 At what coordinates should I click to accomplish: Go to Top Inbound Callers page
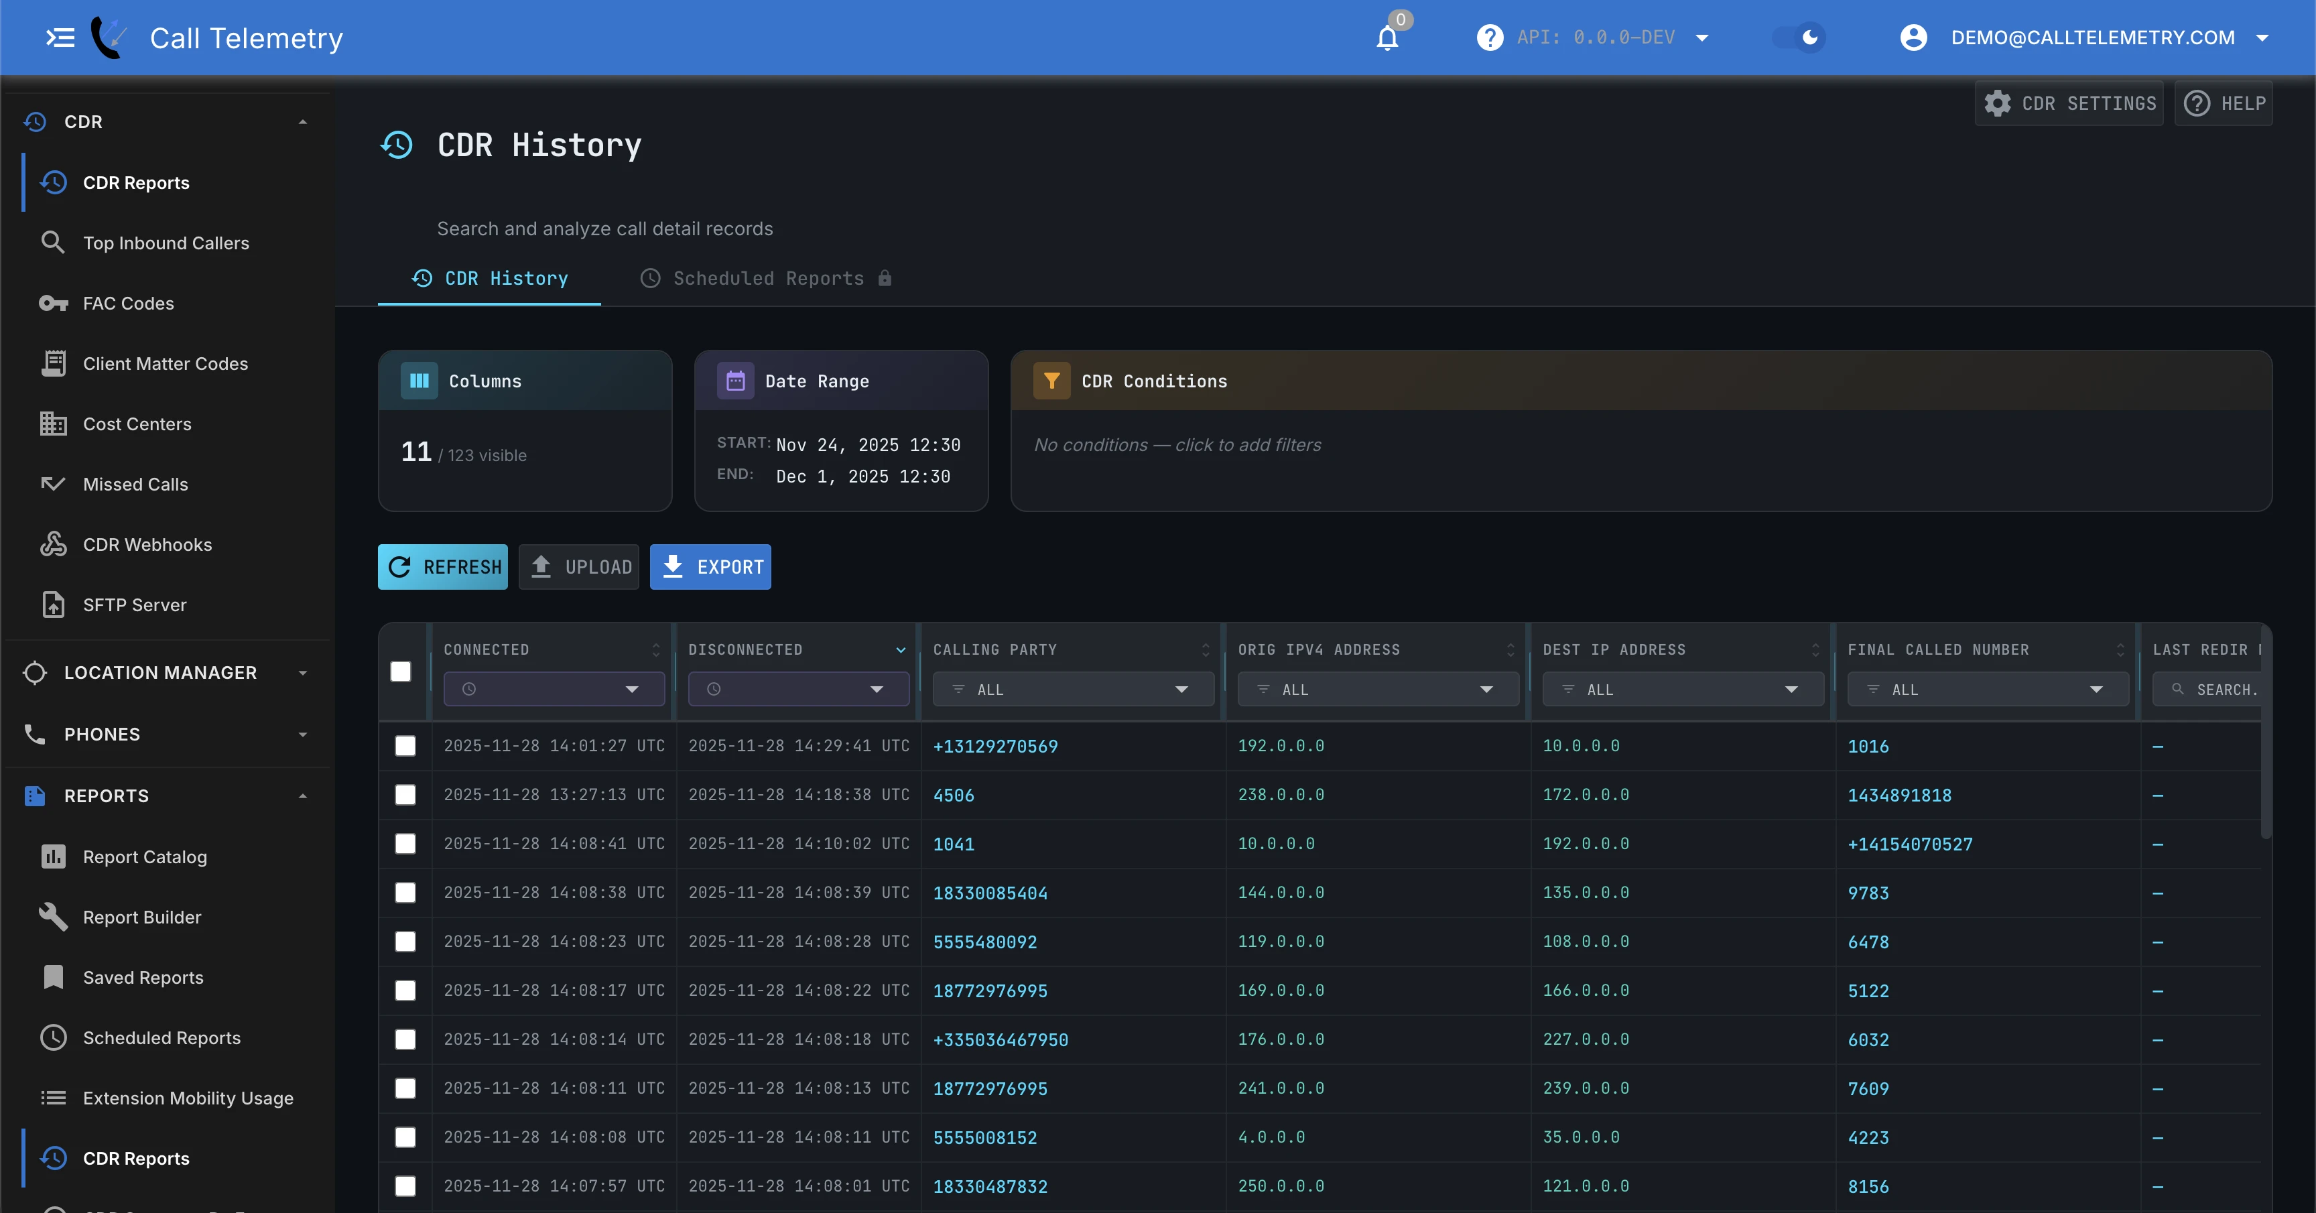coord(166,243)
